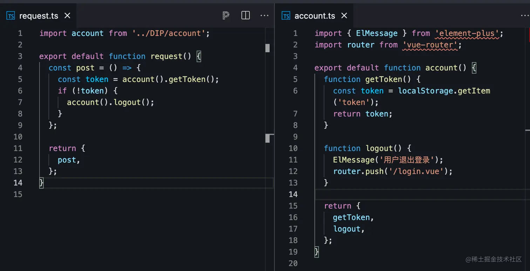Click the 'element-plus' string with red squiggle
530x271 pixels.
467,33
